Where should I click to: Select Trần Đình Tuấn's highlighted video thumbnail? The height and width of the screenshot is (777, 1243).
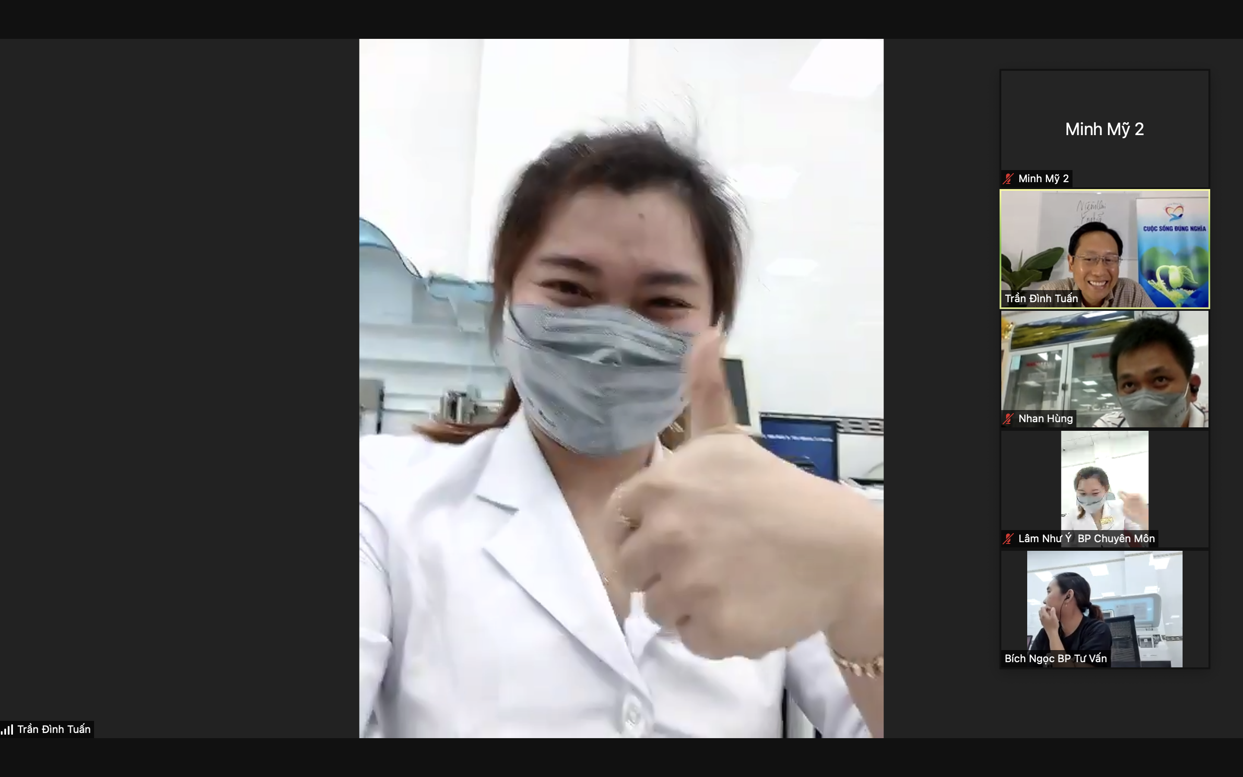point(1104,249)
